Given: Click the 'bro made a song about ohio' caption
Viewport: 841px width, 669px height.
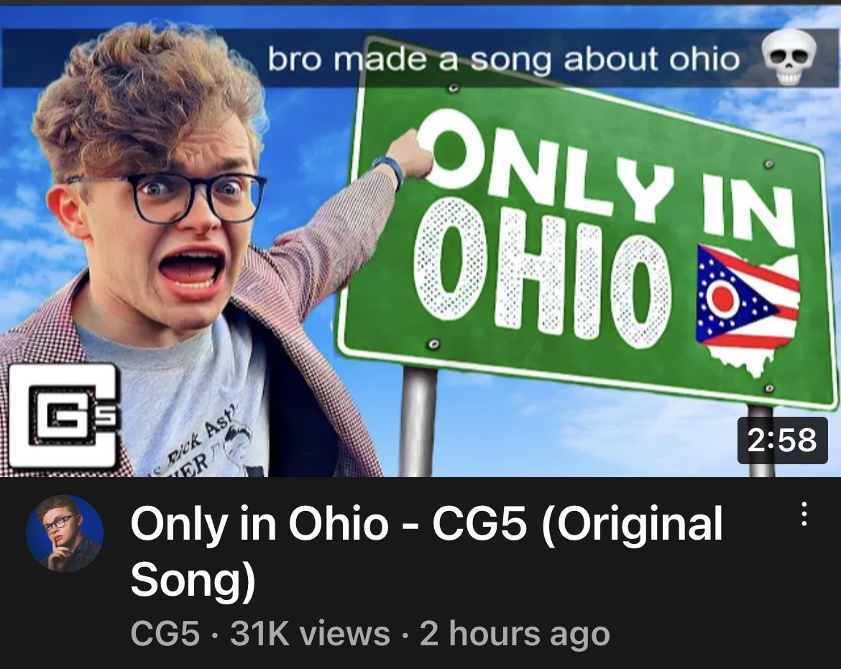Looking at the screenshot, I should [503, 59].
